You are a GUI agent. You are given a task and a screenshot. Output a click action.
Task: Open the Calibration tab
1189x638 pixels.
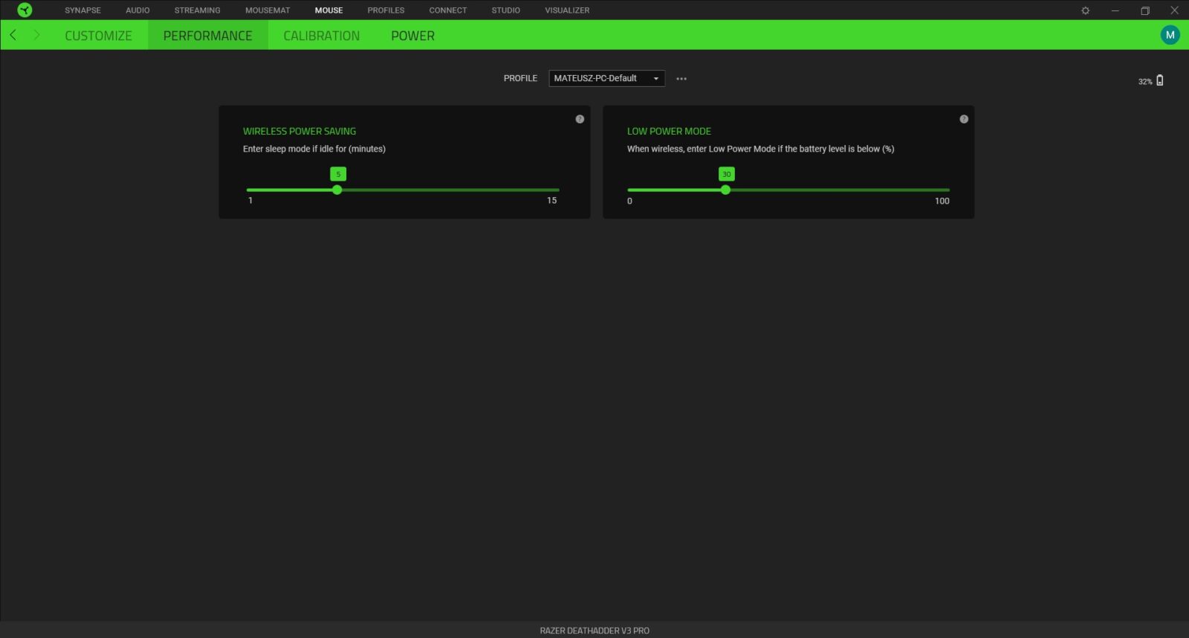tap(321, 36)
